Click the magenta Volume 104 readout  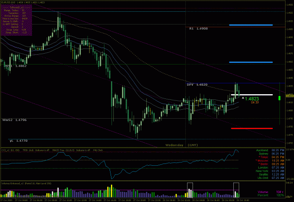[270, 192]
